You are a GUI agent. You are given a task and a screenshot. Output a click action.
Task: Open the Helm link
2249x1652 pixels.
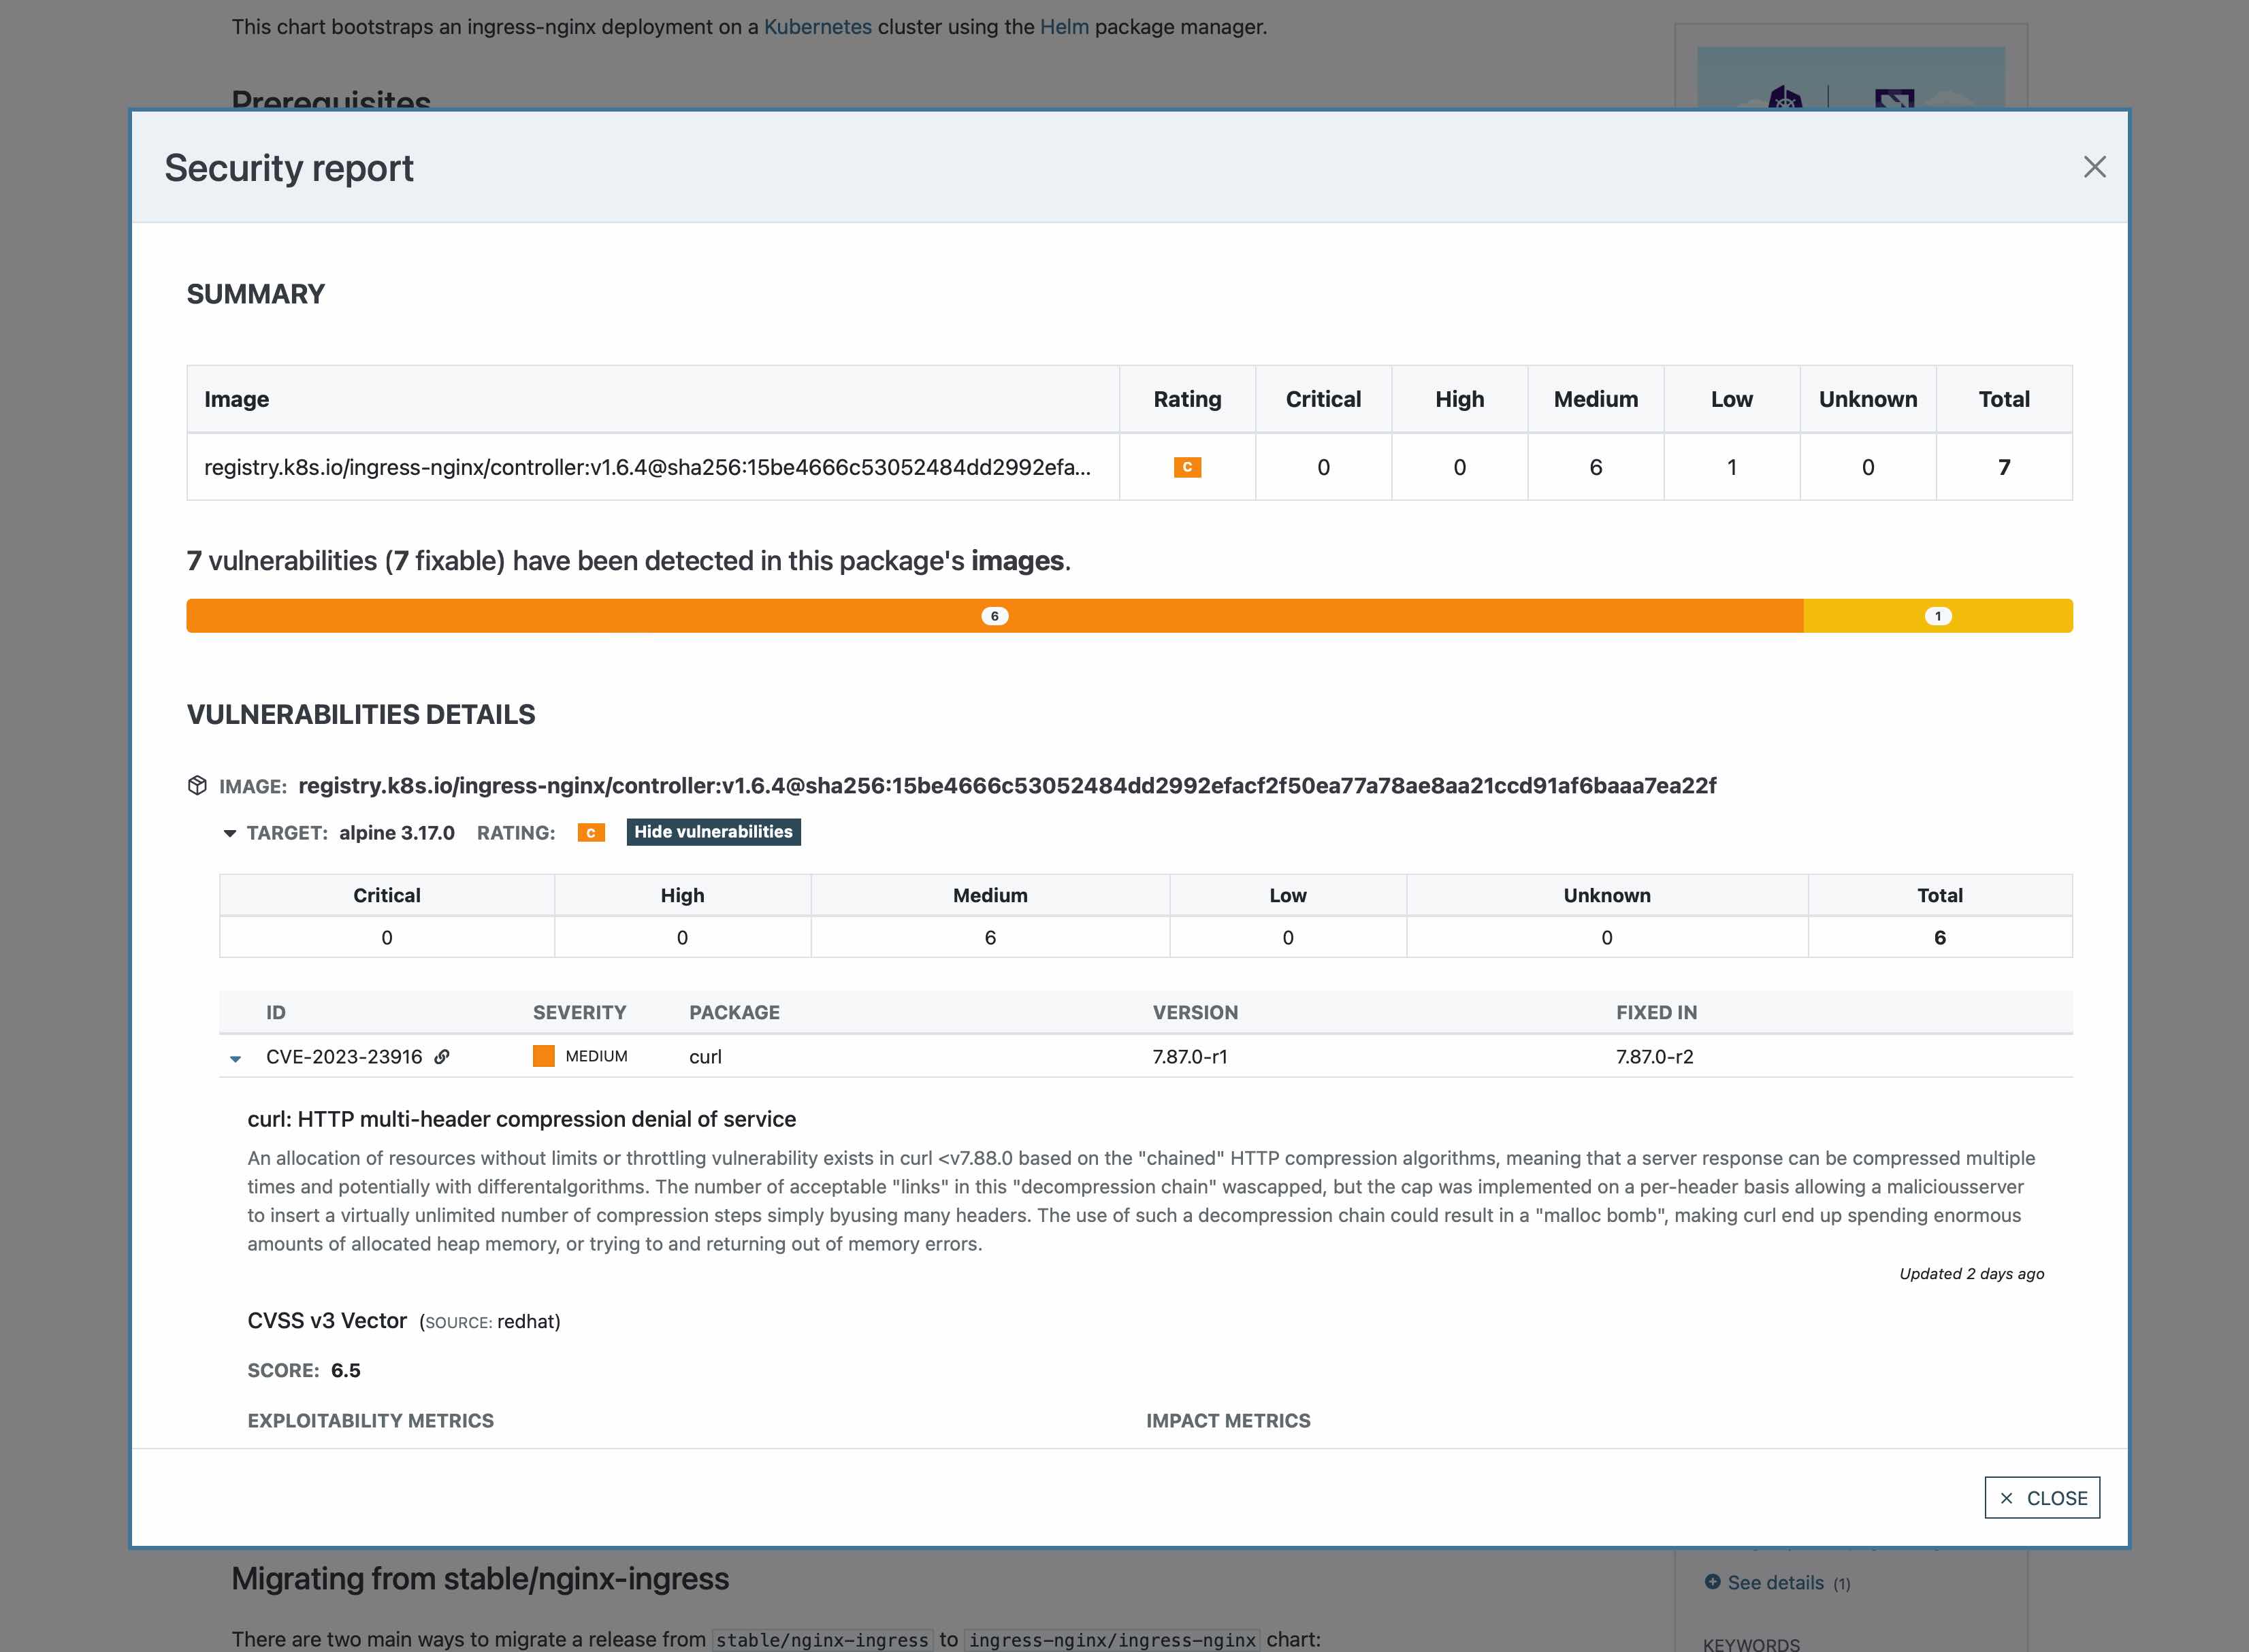tap(1063, 27)
